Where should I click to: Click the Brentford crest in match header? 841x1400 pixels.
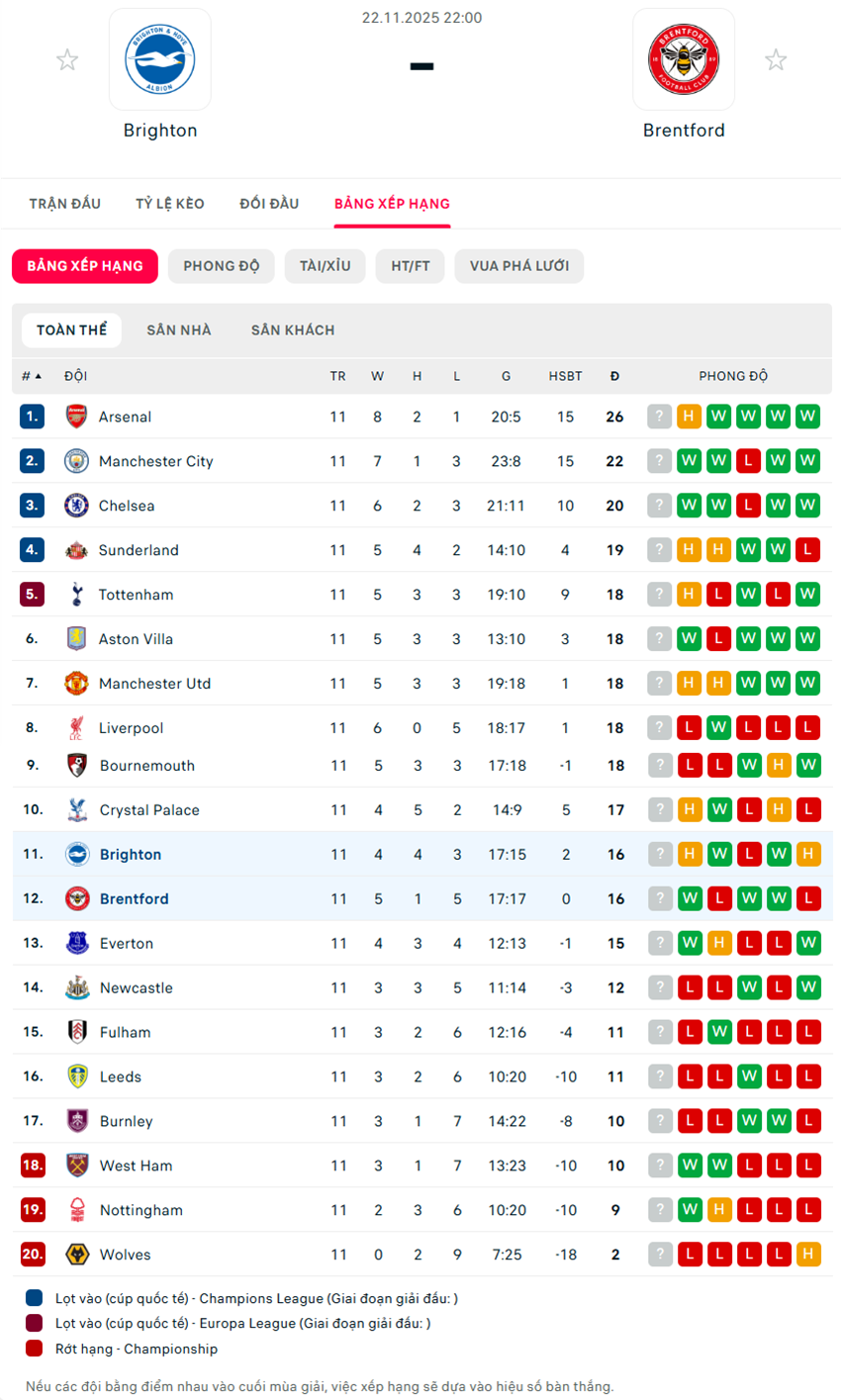tap(683, 59)
